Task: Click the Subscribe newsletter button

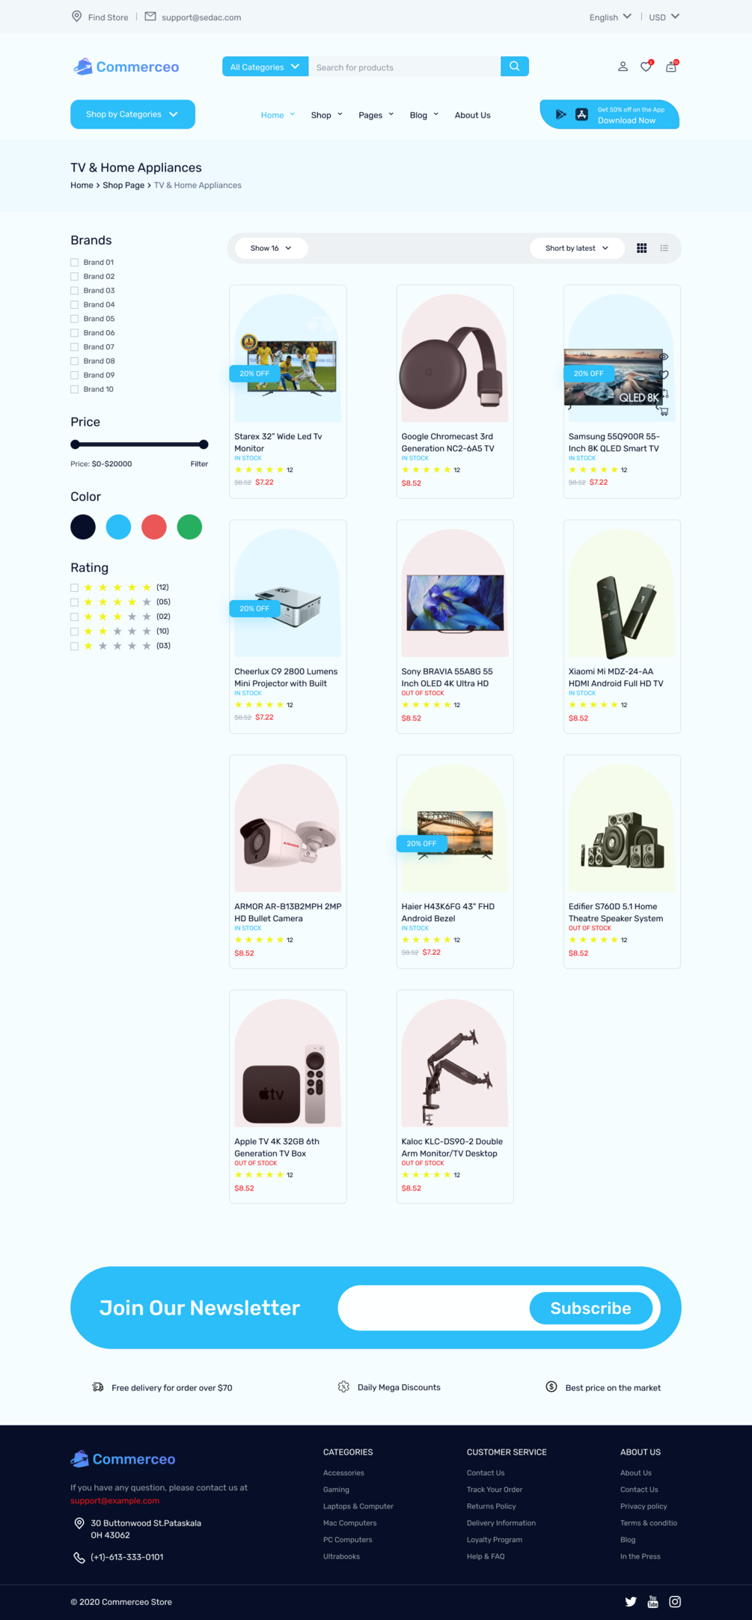Action: coord(591,1308)
